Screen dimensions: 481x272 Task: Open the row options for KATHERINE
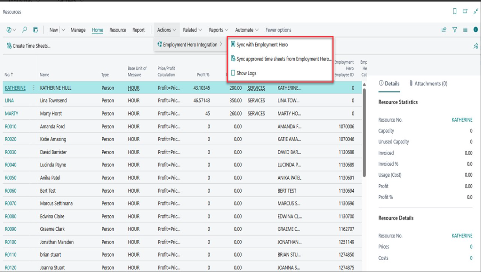(34, 88)
